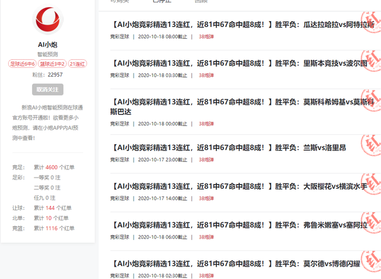Click 38炮弹 price on the 兰斯vs洛里昂 row
The width and height of the screenshot is (381, 279).
pos(206,159)
